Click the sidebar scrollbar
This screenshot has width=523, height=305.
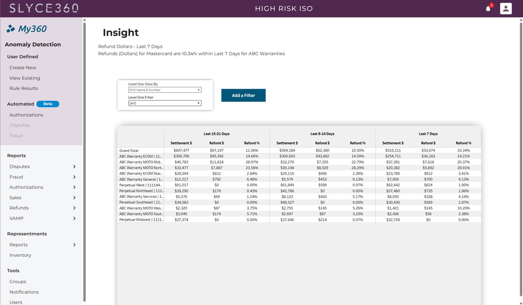coord(84,161)
